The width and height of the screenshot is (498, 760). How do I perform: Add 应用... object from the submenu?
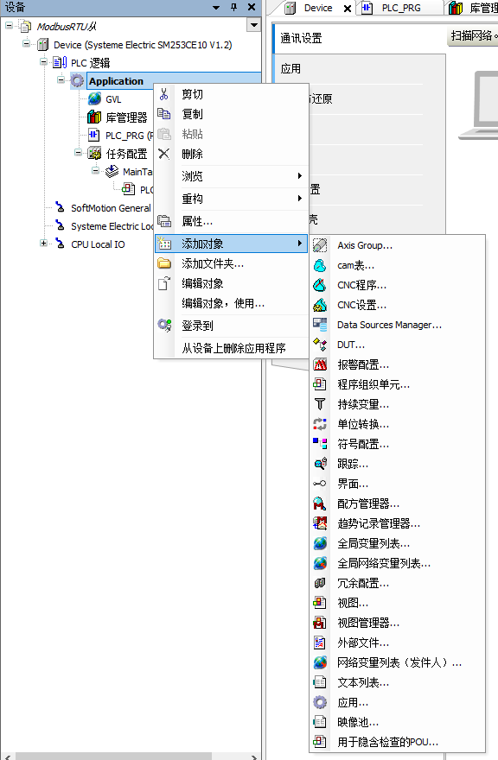(397, 702)
